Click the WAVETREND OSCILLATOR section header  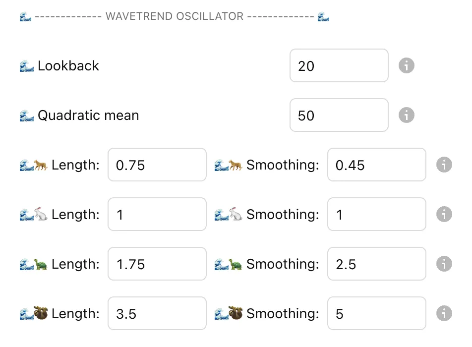point(175,17)
